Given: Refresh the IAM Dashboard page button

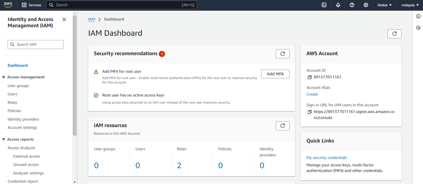Looking at the screenshot, I should [394, 34].
